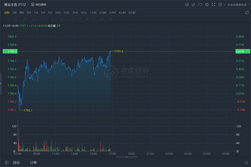251x167 pixels.
Task: Click the refresh chart icon
Action: tap(200, 5)
